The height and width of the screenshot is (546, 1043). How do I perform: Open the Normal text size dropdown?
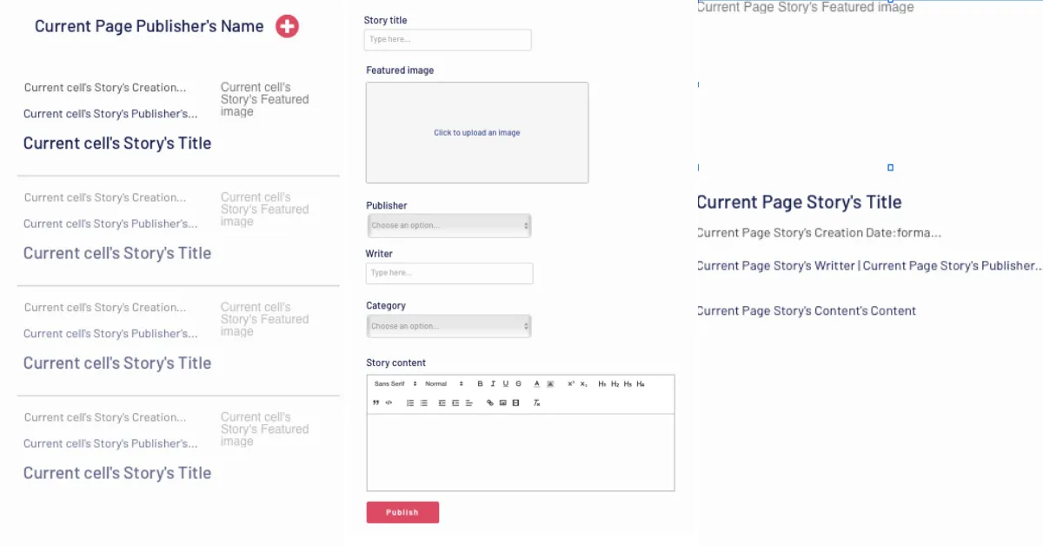(x=444, y=384)
